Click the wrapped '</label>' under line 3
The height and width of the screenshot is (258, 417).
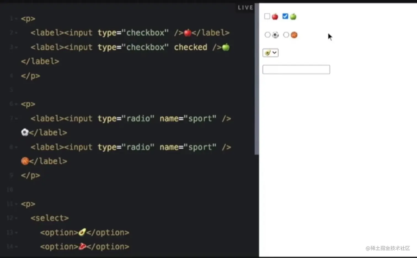(40, 61)
